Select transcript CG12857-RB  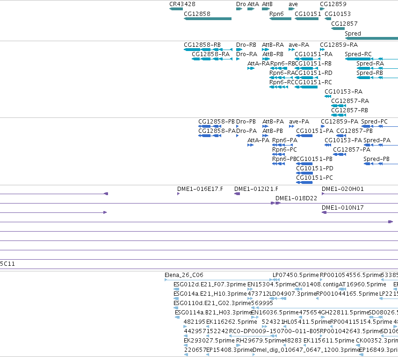pos(339,115)
